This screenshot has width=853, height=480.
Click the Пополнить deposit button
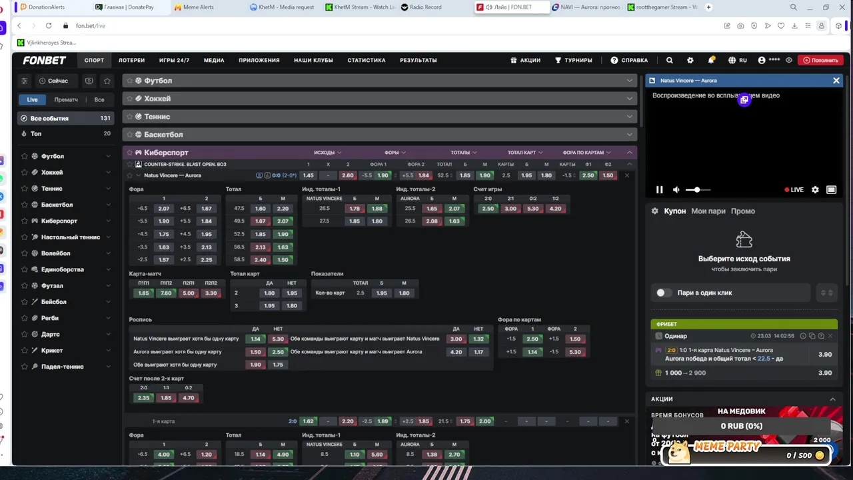tap(820, 60)
